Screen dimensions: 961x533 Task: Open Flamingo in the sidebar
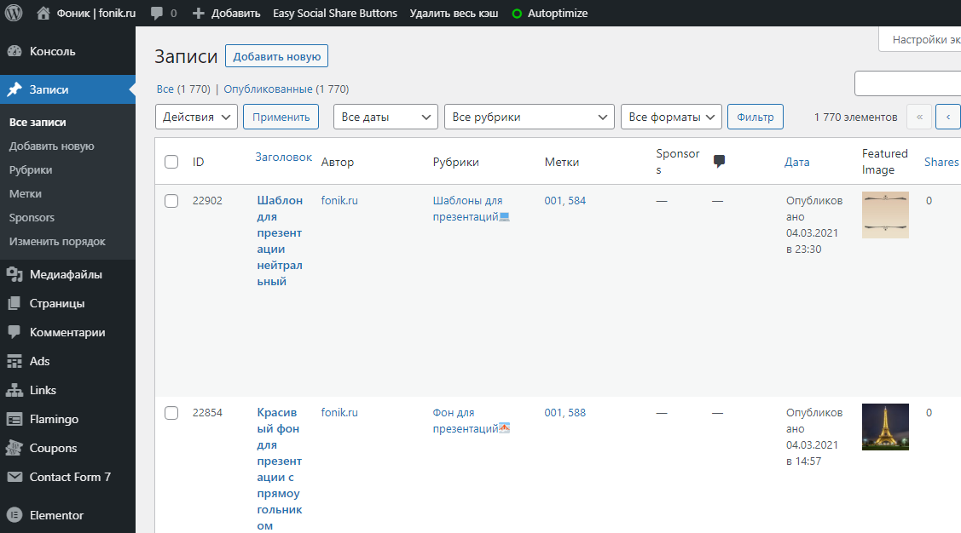tap(54, 419)
